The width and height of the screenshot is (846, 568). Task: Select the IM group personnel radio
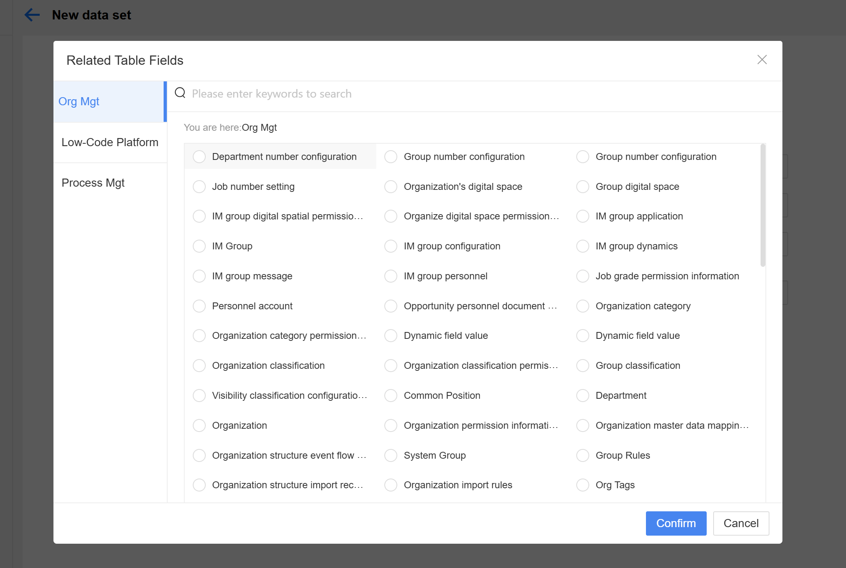pyautogui.click(x=391, y=276)
